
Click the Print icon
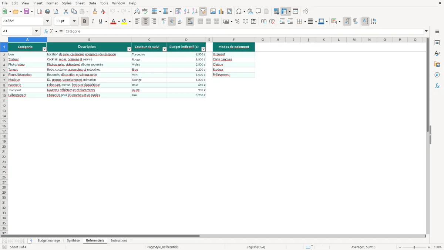[48, 11]
